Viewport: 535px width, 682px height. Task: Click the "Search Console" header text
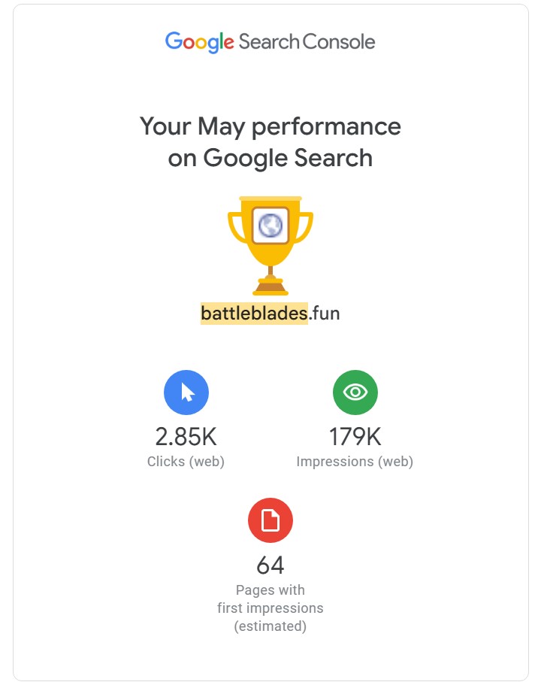click(307, 41)
